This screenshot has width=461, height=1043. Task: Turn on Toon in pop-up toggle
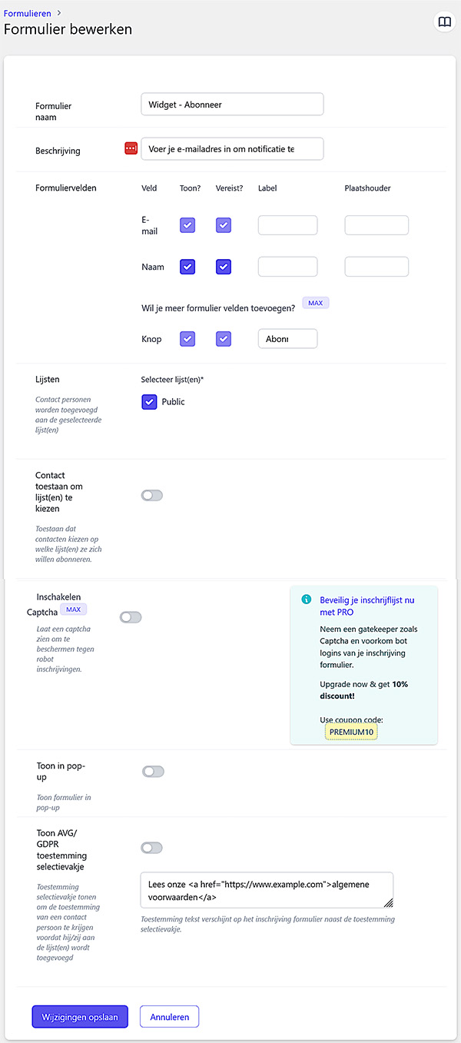pyautogui.click(x=153, y=772)
